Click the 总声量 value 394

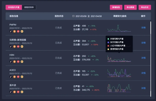pos(84,41)
